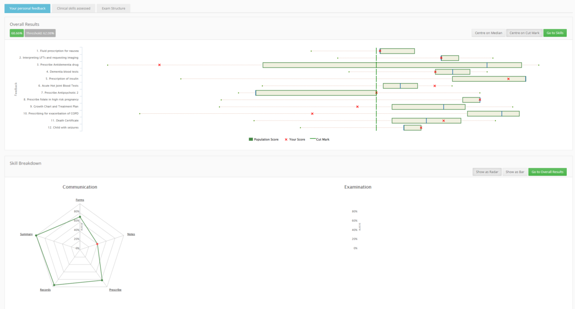Click red X on Prescribing for exacerbation of COPD row
Viewport: 575px width, 309px height.
click(312, 114)
